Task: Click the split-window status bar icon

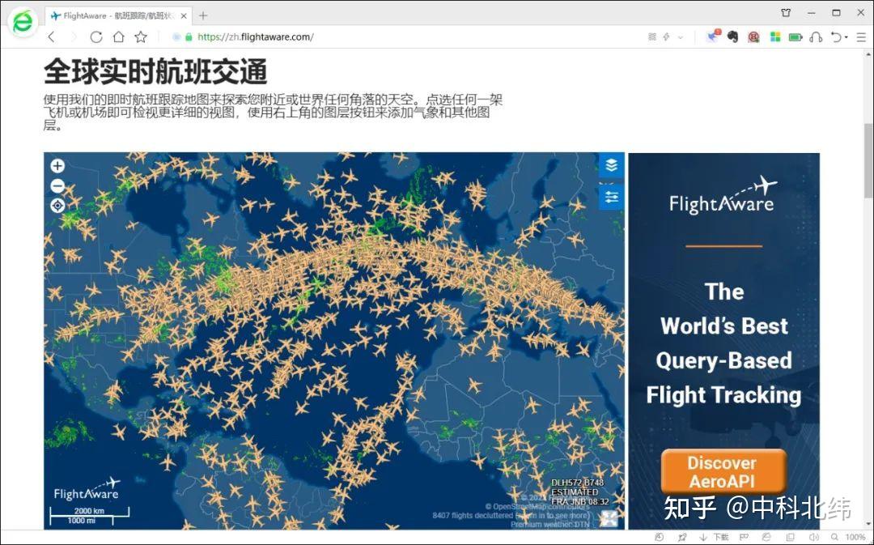Action: [x=790, y=537]
